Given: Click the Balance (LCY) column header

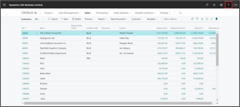Looking at the screenshot, I should (162, 28).
